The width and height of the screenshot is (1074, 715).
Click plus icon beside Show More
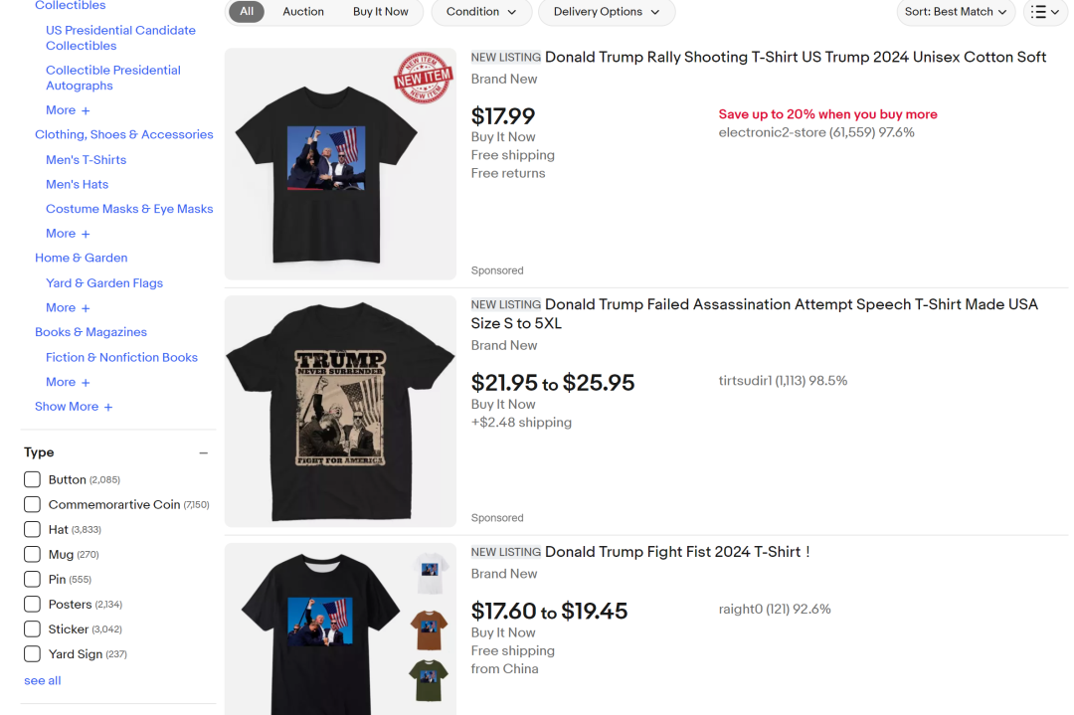(x=108, y=407)
